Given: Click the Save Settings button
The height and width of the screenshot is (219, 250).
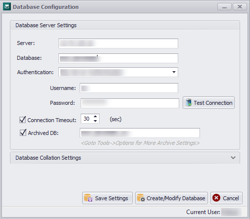Looking at the screenshot, I should pyautogui.click(x=107, y=198).
